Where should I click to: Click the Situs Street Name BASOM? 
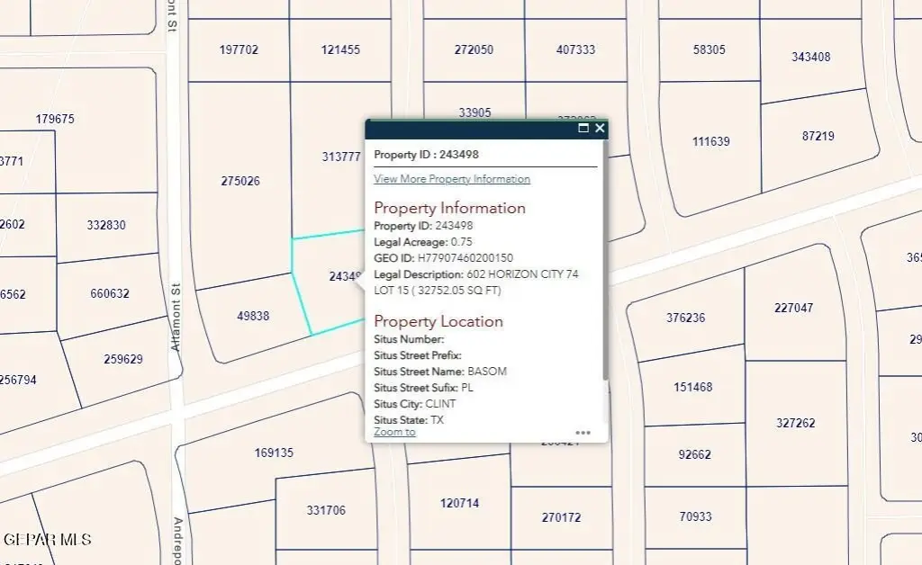487,372
